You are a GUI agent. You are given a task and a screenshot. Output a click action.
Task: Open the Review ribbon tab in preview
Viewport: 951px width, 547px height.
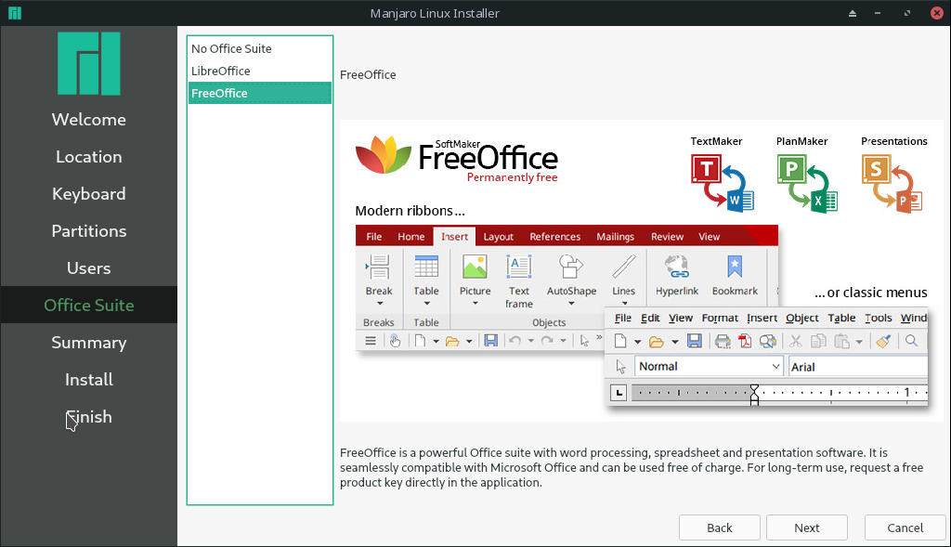click(667, 237)
